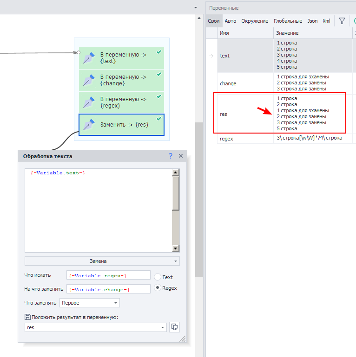This screenshot has height=357, width=356.
Task: Click text area scrollbar down arrow
Action: [x=176, y=249]
